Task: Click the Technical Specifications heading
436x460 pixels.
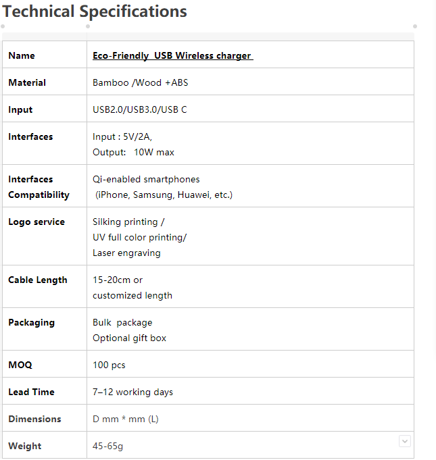Action: (x=95, y=11)
